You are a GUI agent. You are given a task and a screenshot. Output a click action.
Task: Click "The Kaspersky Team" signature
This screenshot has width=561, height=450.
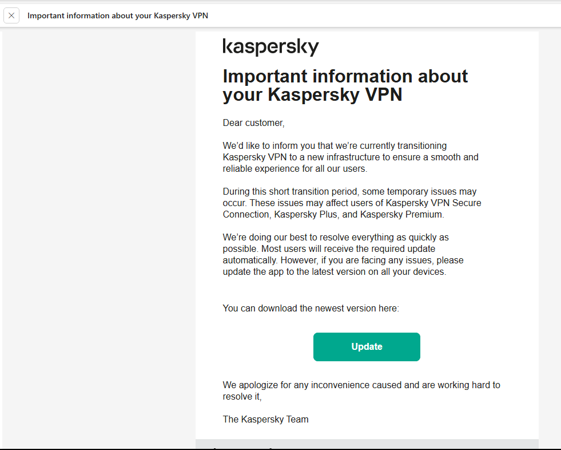point(265,419)
